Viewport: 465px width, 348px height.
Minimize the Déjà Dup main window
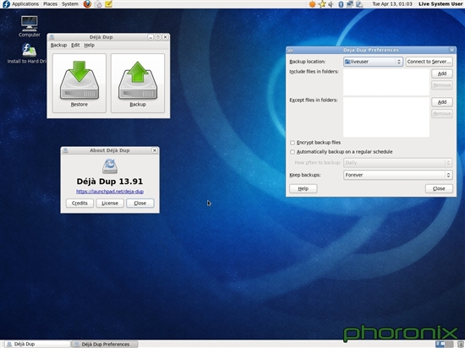pos(150,37)
